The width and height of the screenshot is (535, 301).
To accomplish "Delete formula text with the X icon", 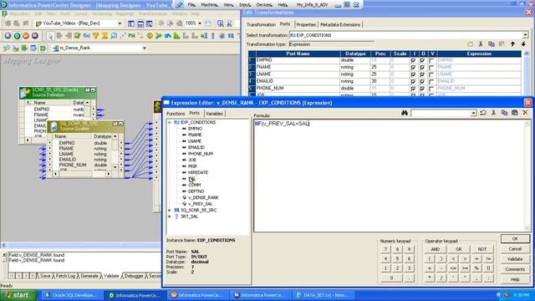I will (x=526, y=112).
